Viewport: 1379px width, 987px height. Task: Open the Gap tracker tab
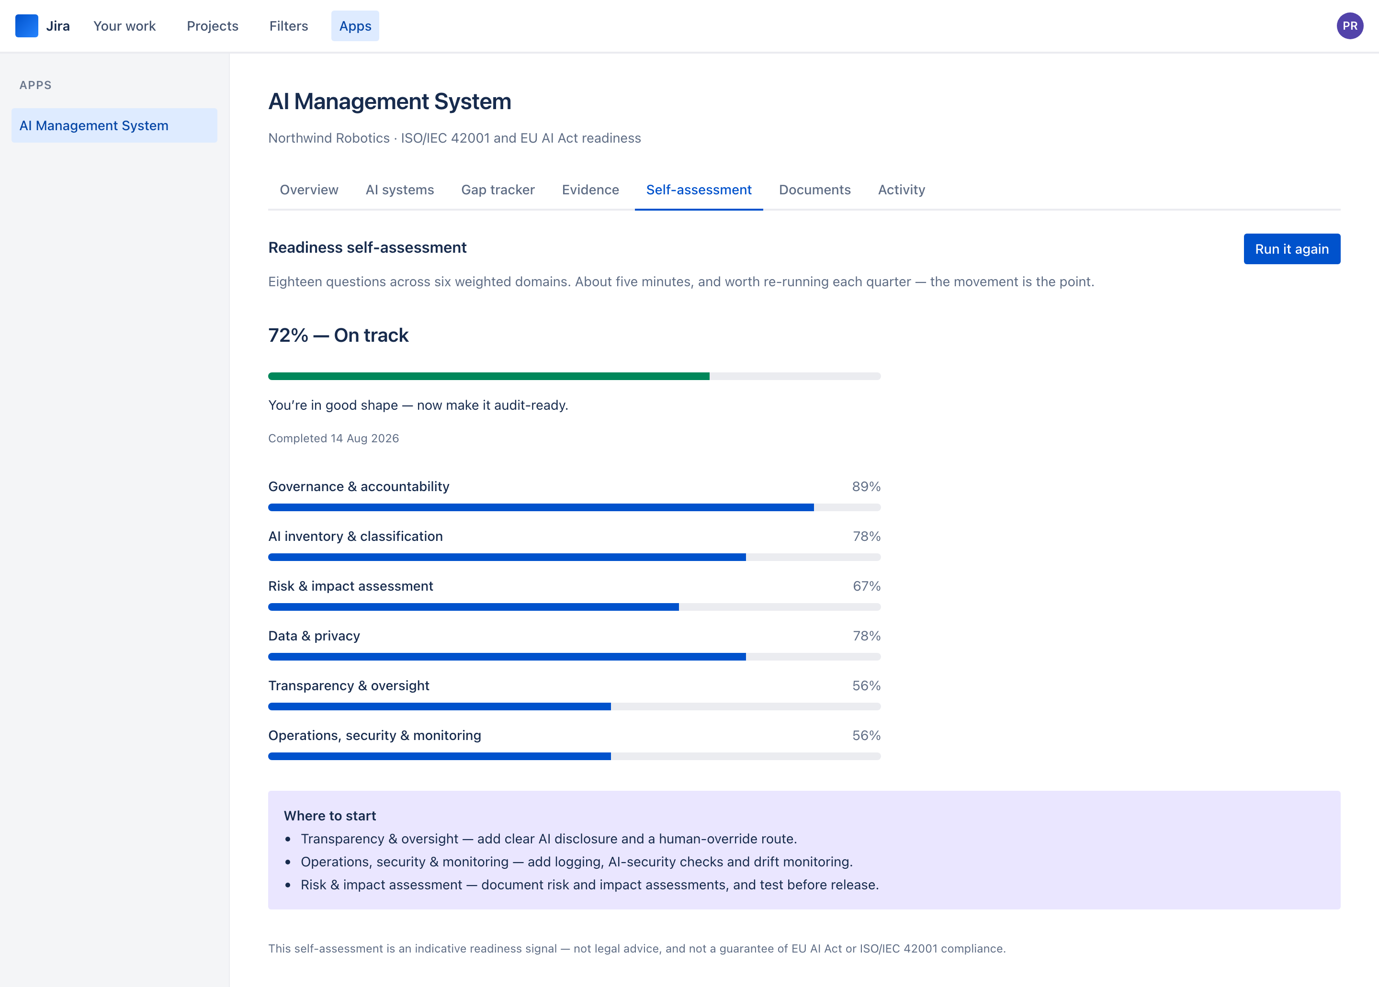click(498, 190)
